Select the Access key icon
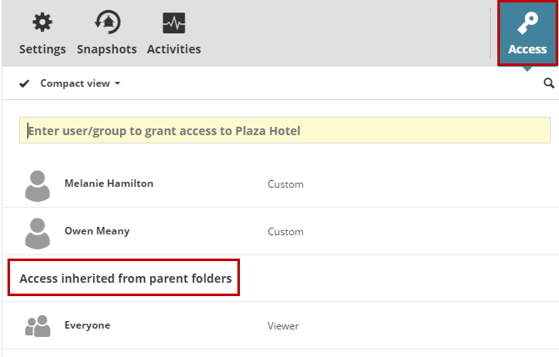The image size is (559, 357). 527,23
